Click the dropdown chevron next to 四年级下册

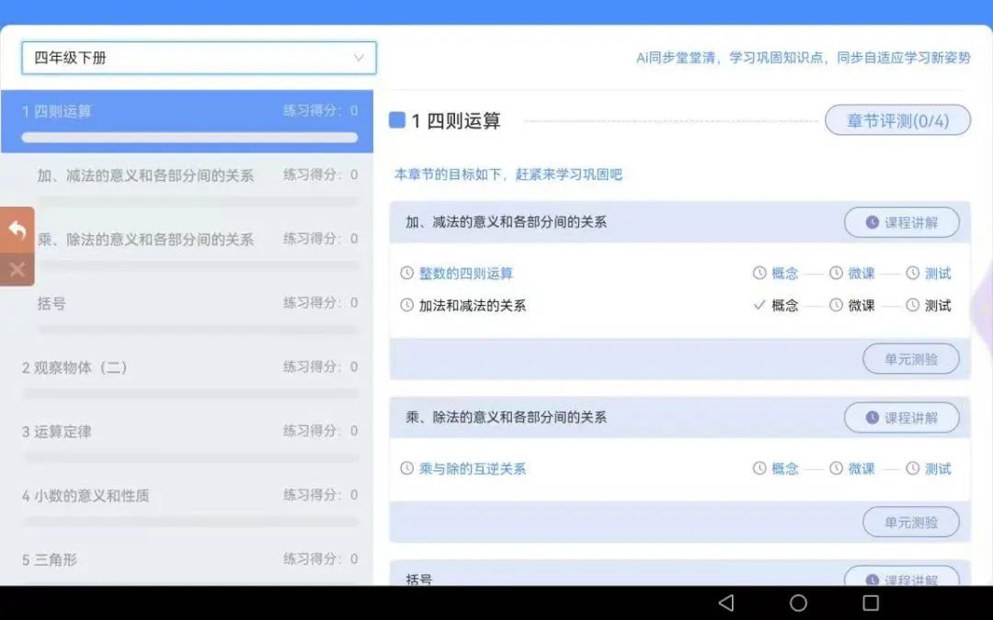pyautogui.click(x=359, y=58)
